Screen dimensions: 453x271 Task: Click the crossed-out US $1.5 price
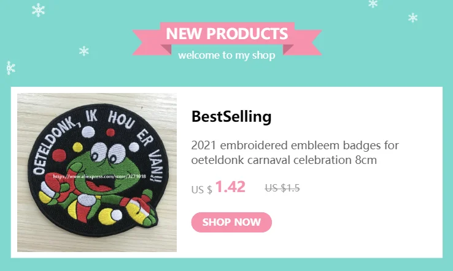point(282,188)
